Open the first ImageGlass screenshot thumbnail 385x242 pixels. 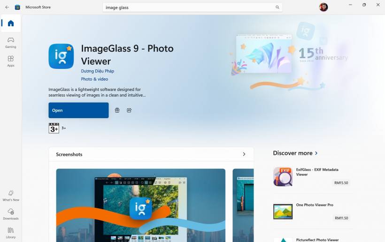click(140, 205)
